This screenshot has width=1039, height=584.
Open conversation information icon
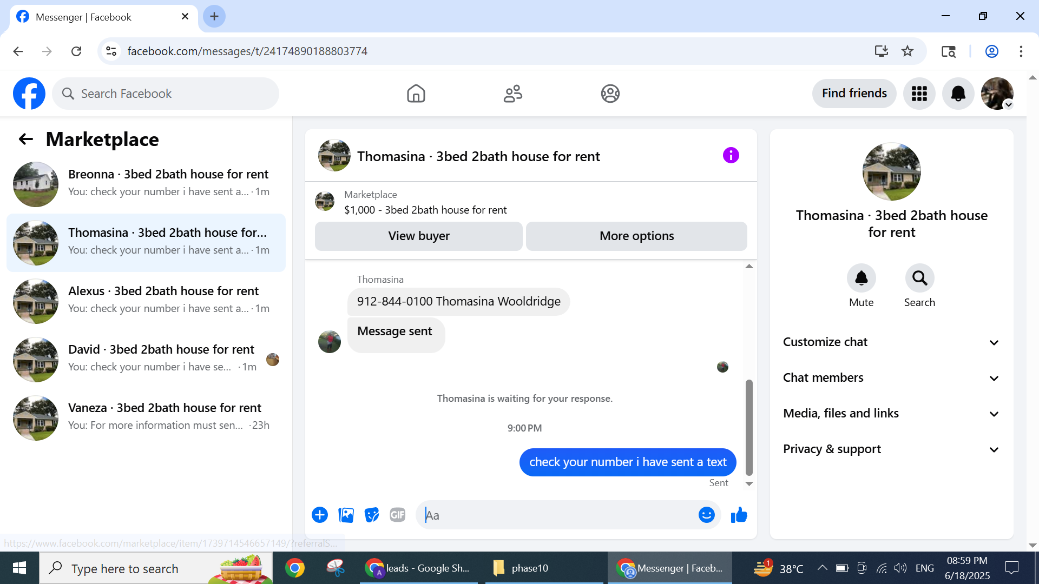(731, 156)
